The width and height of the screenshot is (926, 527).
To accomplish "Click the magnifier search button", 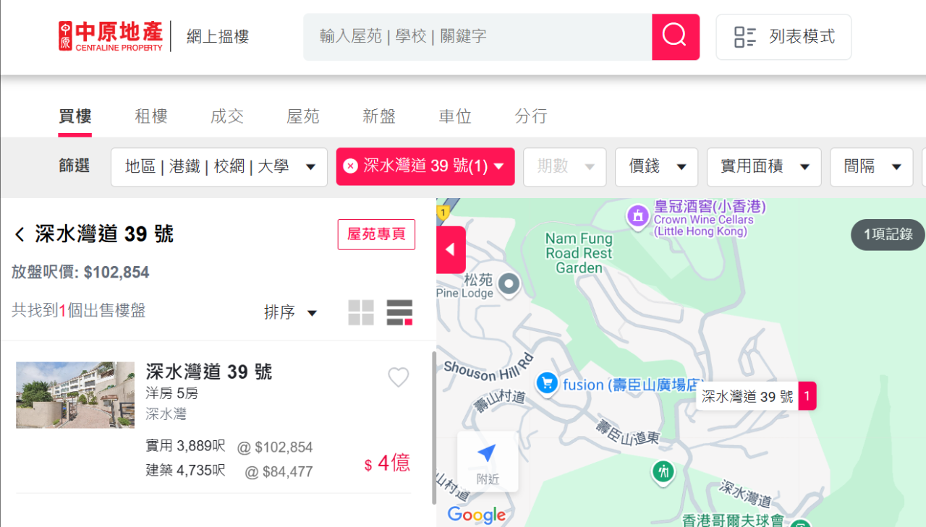I will [x=675, y=36].
